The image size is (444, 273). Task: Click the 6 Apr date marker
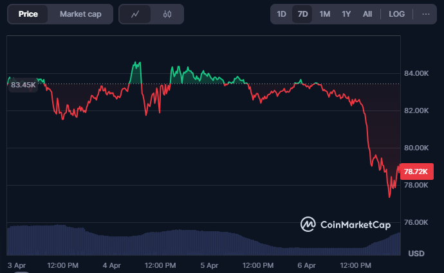307,265
